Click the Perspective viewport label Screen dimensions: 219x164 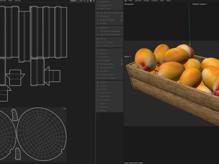click(129, 4)
